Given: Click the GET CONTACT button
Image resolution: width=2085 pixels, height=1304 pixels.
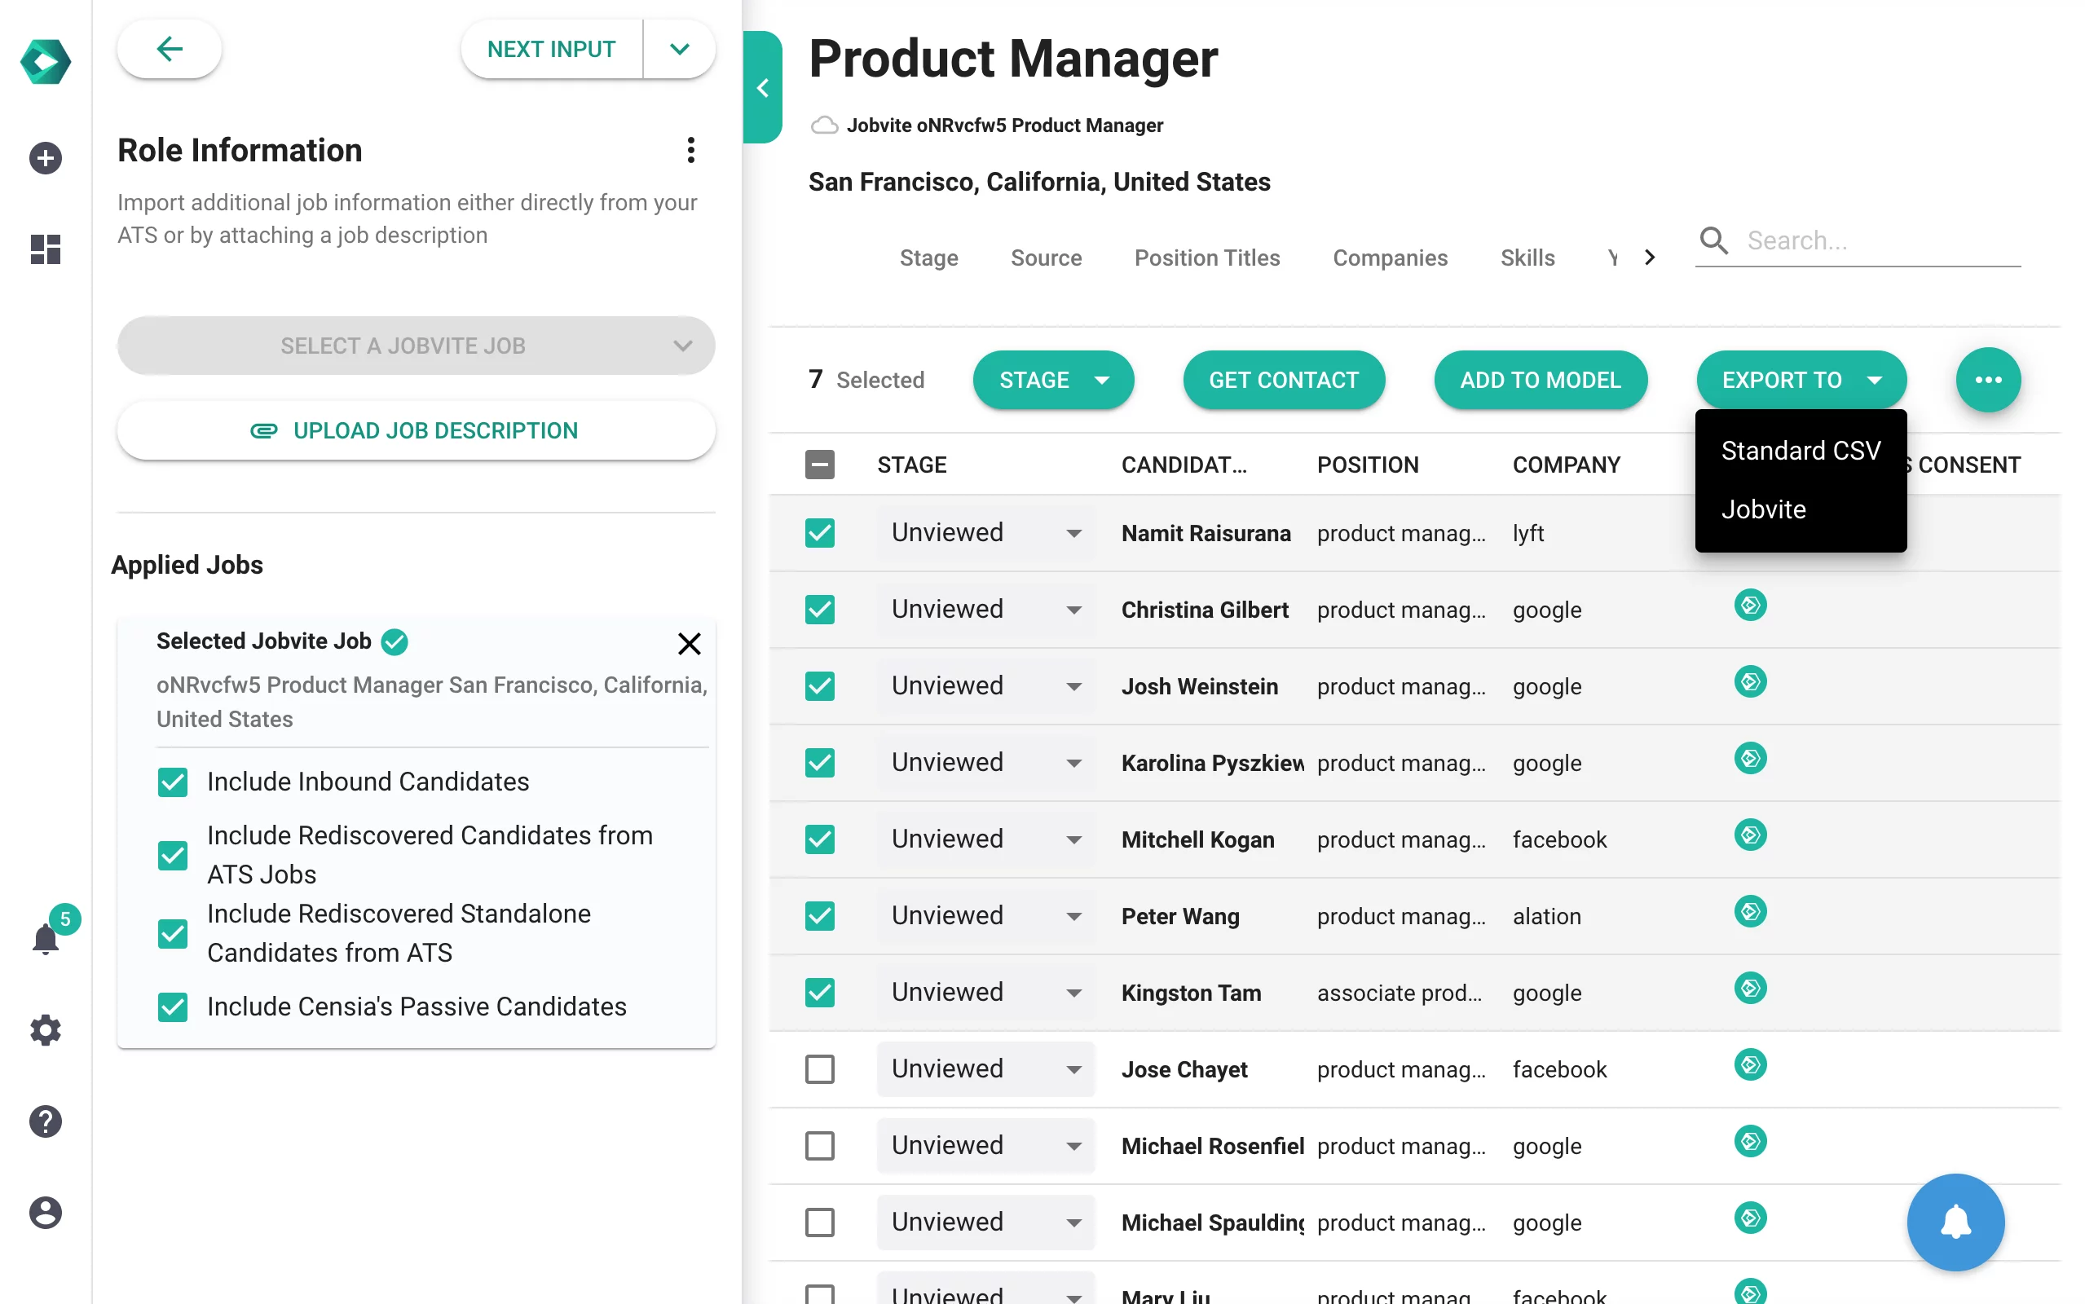Looking at the screenshot, I should pyautogui.click(x=1285, y=379).
